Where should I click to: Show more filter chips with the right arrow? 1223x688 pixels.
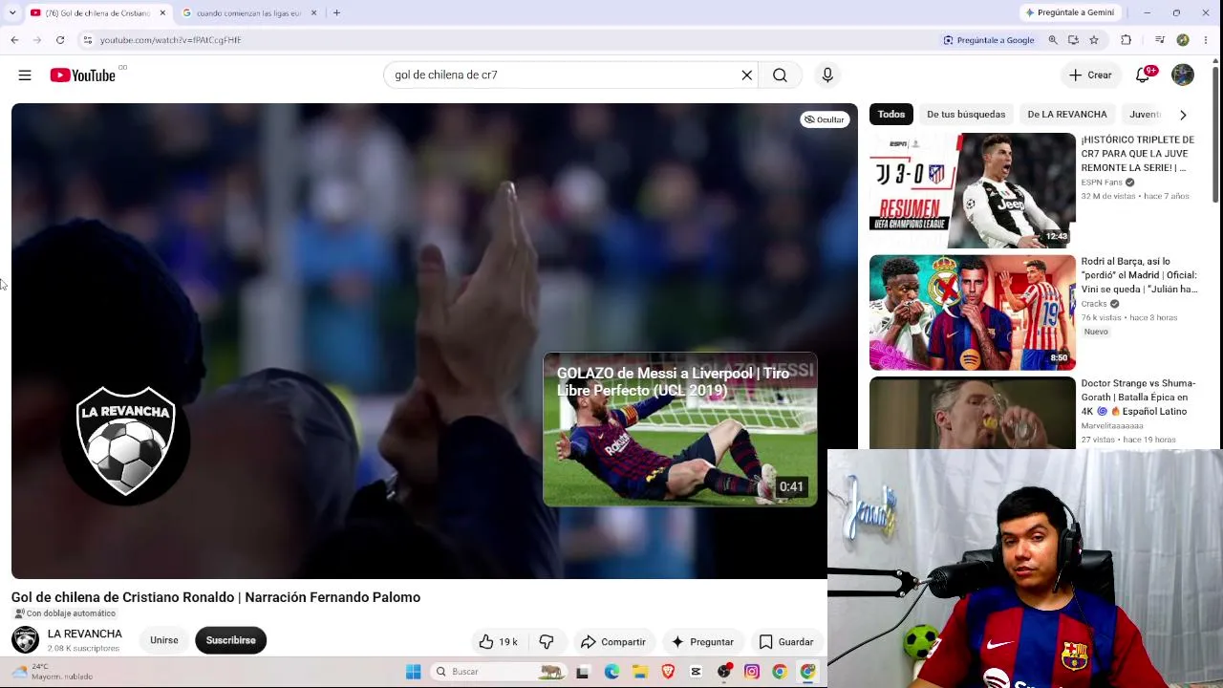pos(1183,115)
